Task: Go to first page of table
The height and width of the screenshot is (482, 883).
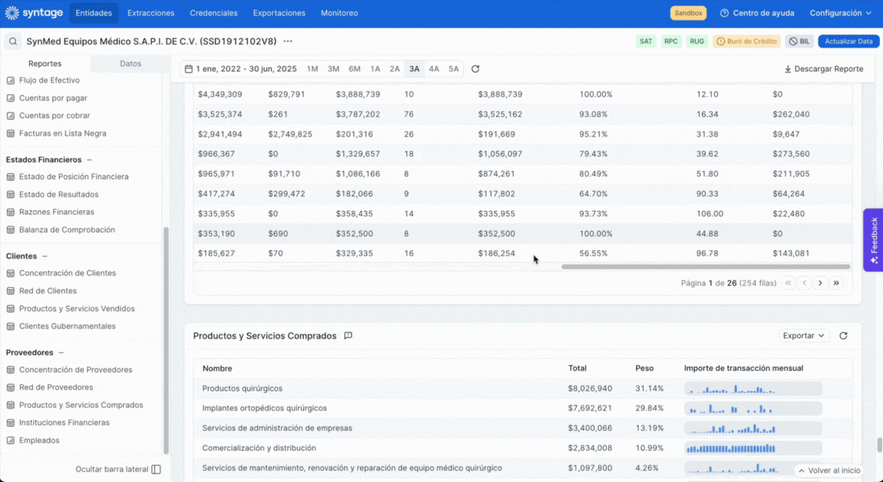Action: [789, 283]
